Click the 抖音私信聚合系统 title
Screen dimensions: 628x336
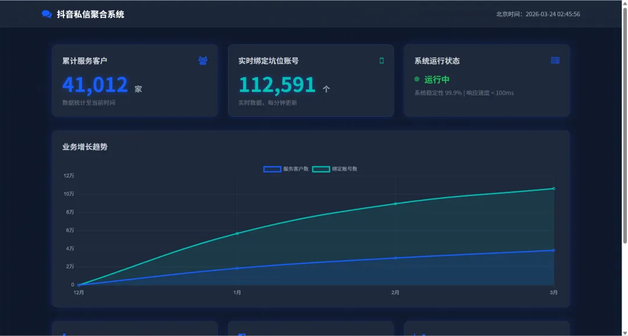tap(91, 15)
